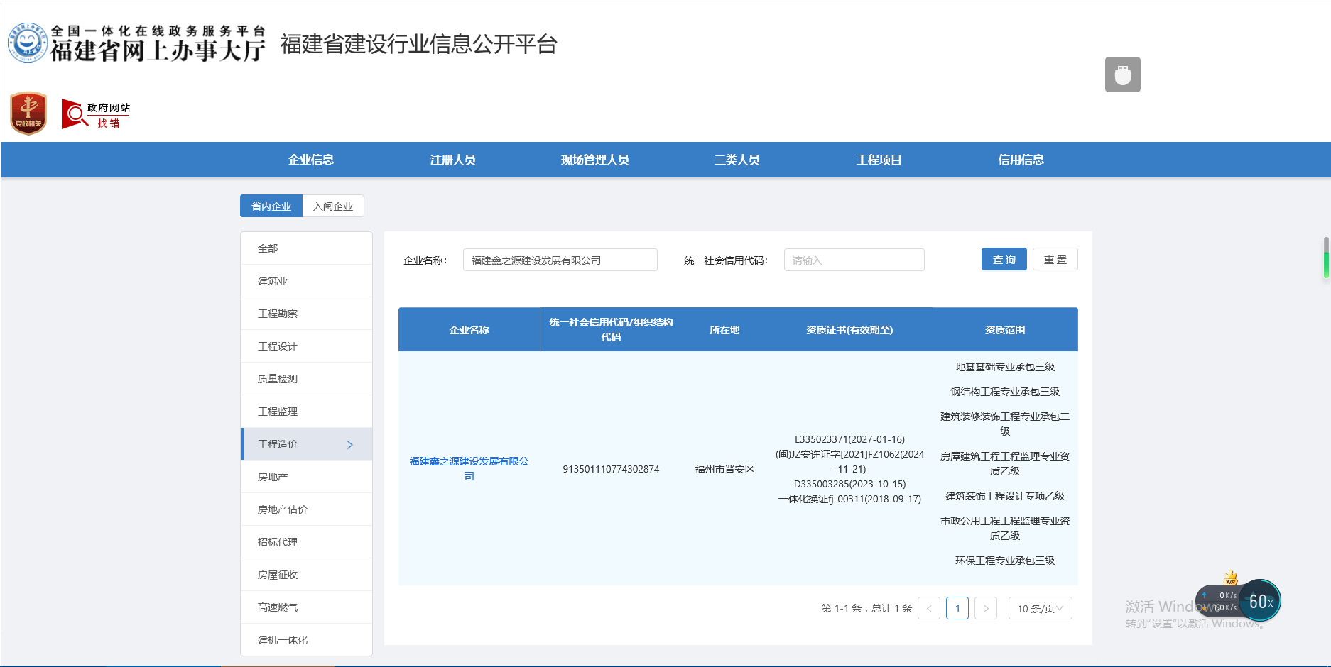1331x667 pixels.
Task: Switch to the 入闽企业 toggle tab
Action: coord(333,206)
